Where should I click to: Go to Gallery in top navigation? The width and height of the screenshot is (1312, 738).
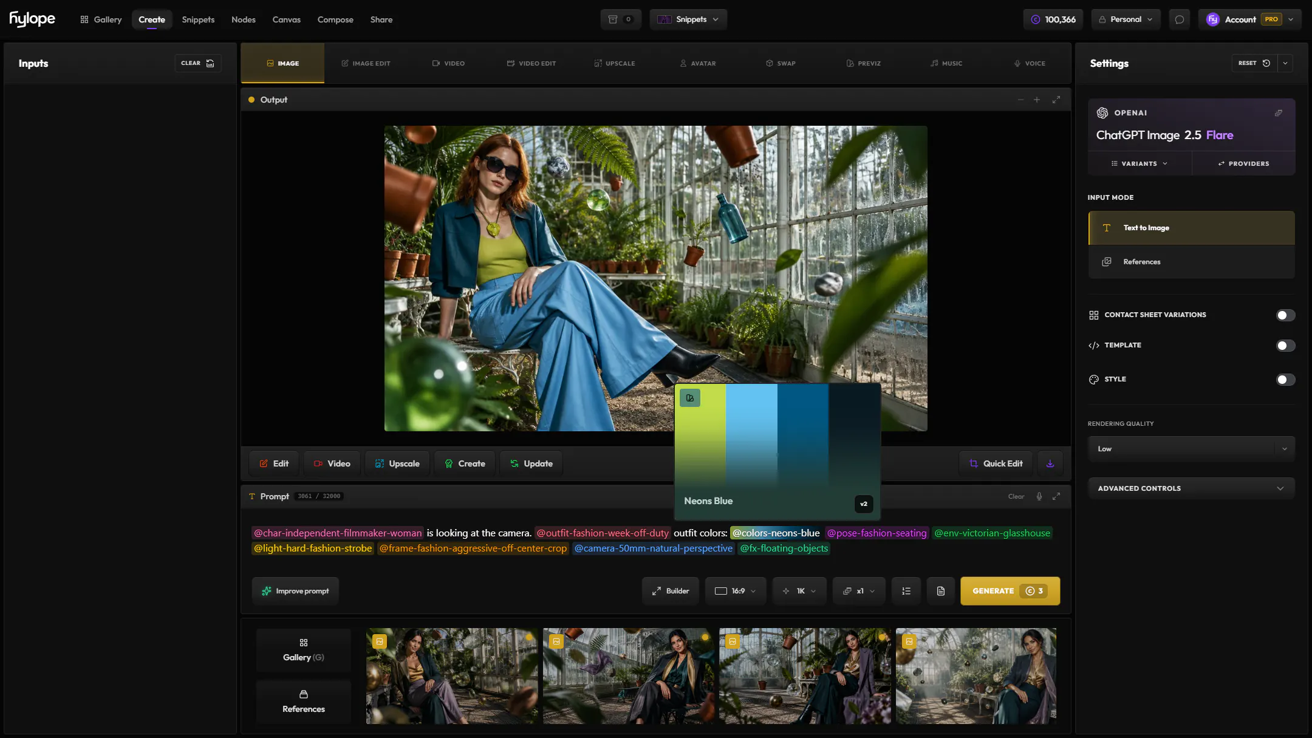tap(101, 19)
